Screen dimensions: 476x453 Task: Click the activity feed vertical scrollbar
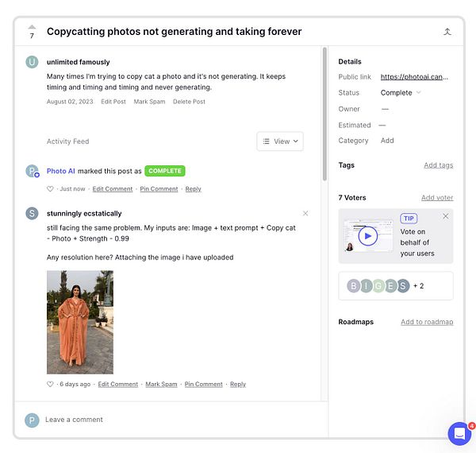pyautogui.click(x=324, y=114)
